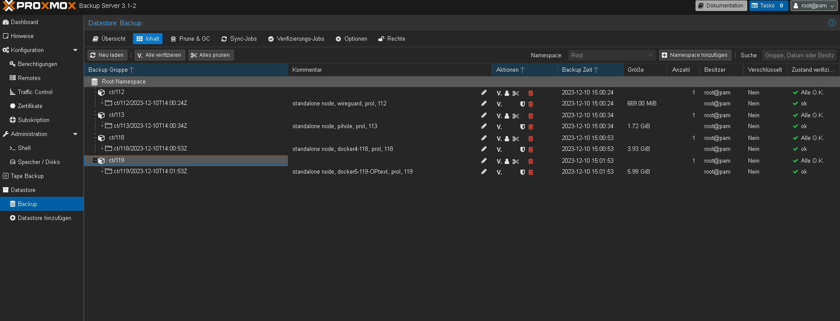Open Dokumentation button
Viewport: 840px width, 321px height.
[x=721, y=6]
